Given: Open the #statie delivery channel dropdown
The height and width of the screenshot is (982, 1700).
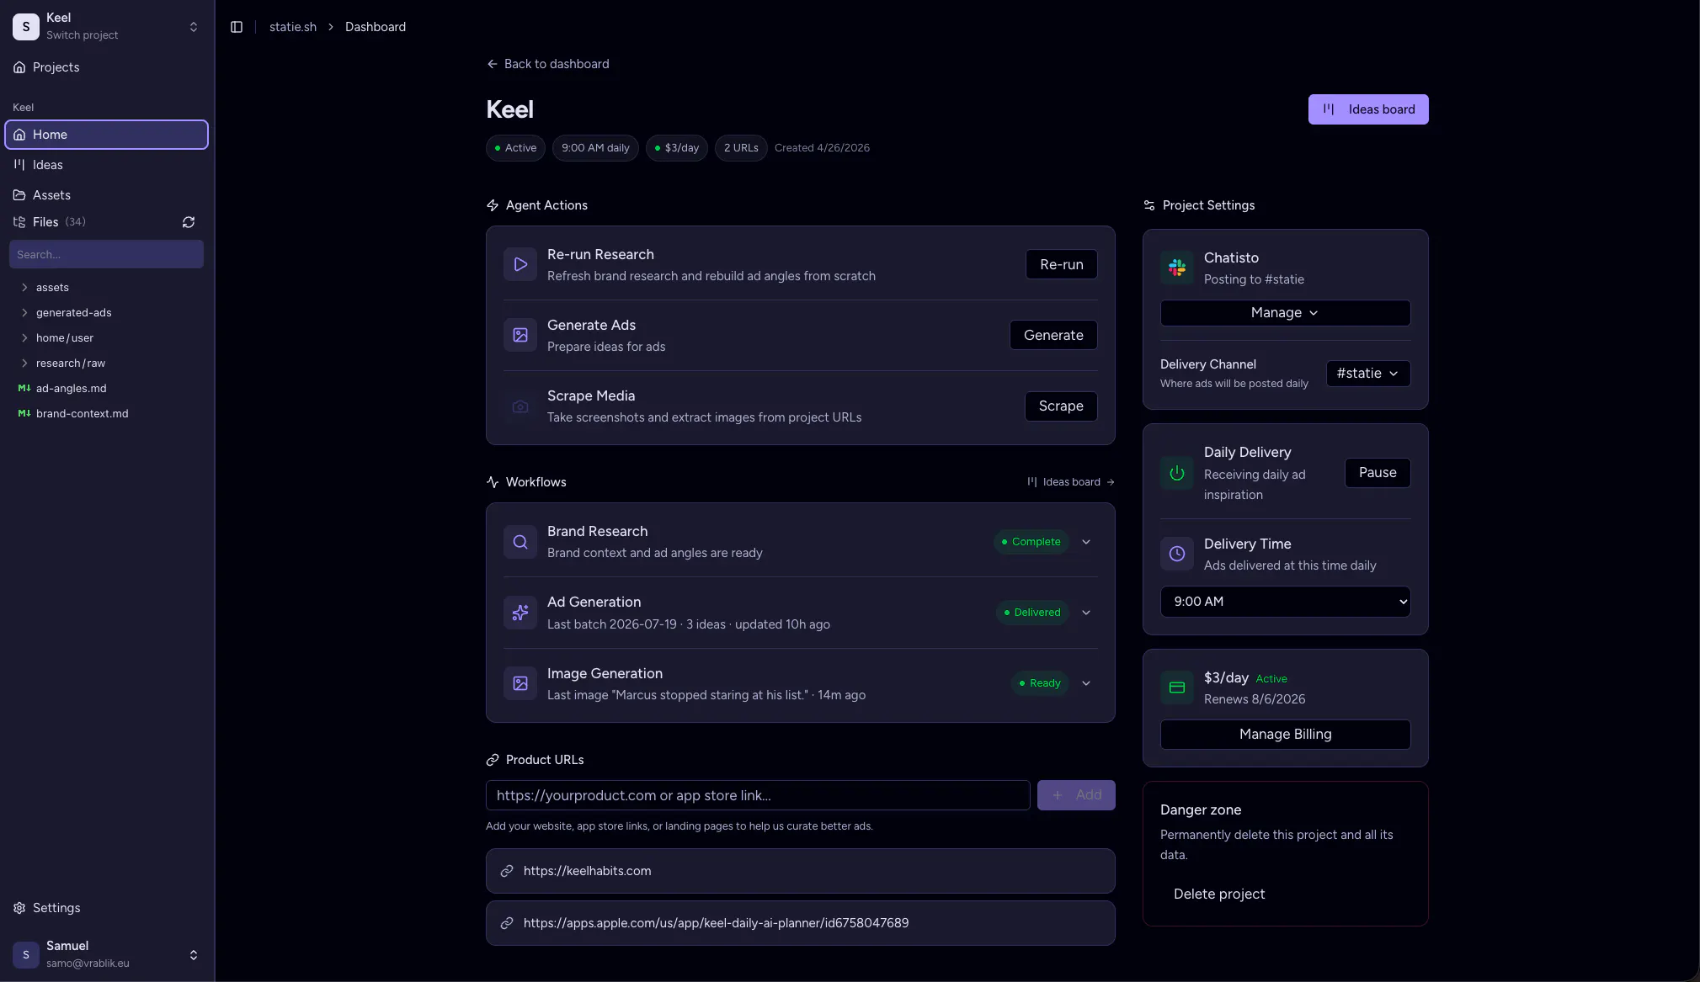Looking at the screenshot, I should pyautogui.click(x=1368, y=374).
